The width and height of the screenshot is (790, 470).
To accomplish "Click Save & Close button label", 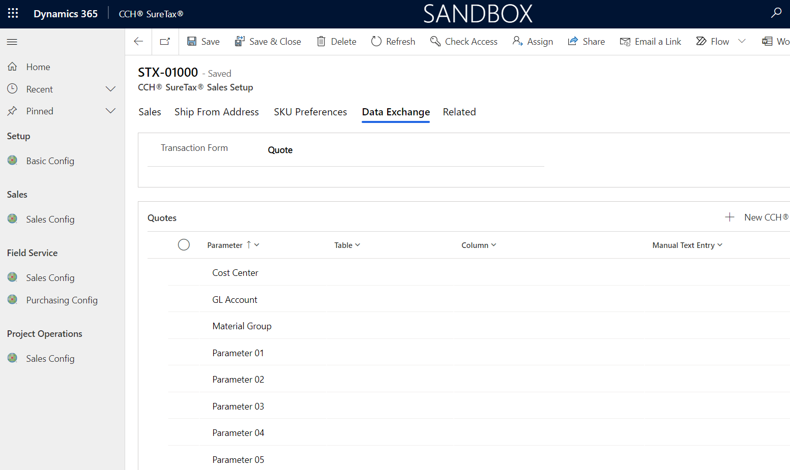I will pos(275,42).
